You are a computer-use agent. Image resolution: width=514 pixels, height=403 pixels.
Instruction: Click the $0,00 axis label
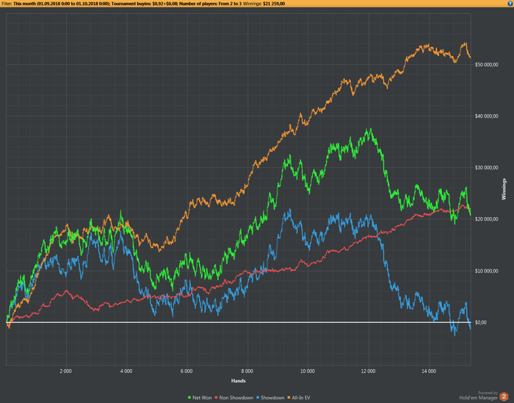pos(480,323)
